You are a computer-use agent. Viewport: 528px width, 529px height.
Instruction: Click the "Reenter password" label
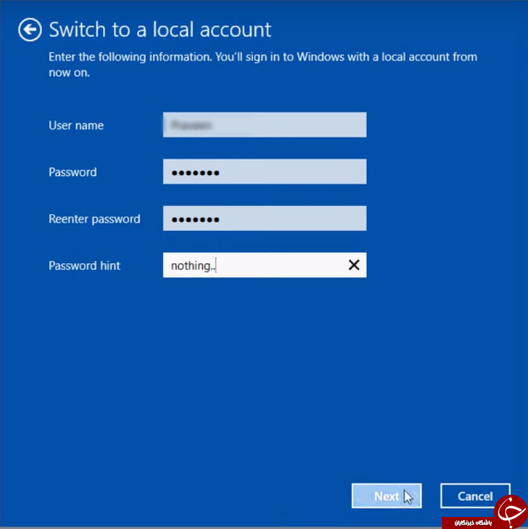94,219
